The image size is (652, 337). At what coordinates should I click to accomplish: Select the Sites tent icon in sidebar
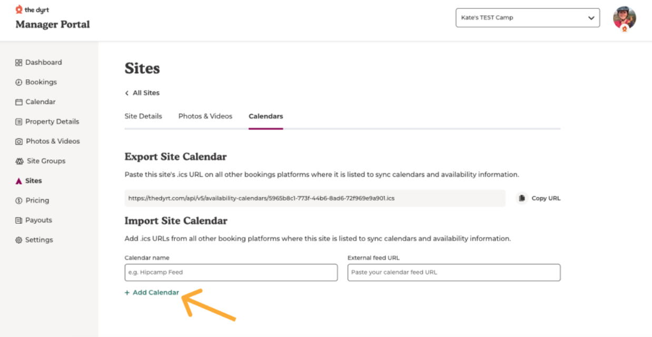[19, 181]
